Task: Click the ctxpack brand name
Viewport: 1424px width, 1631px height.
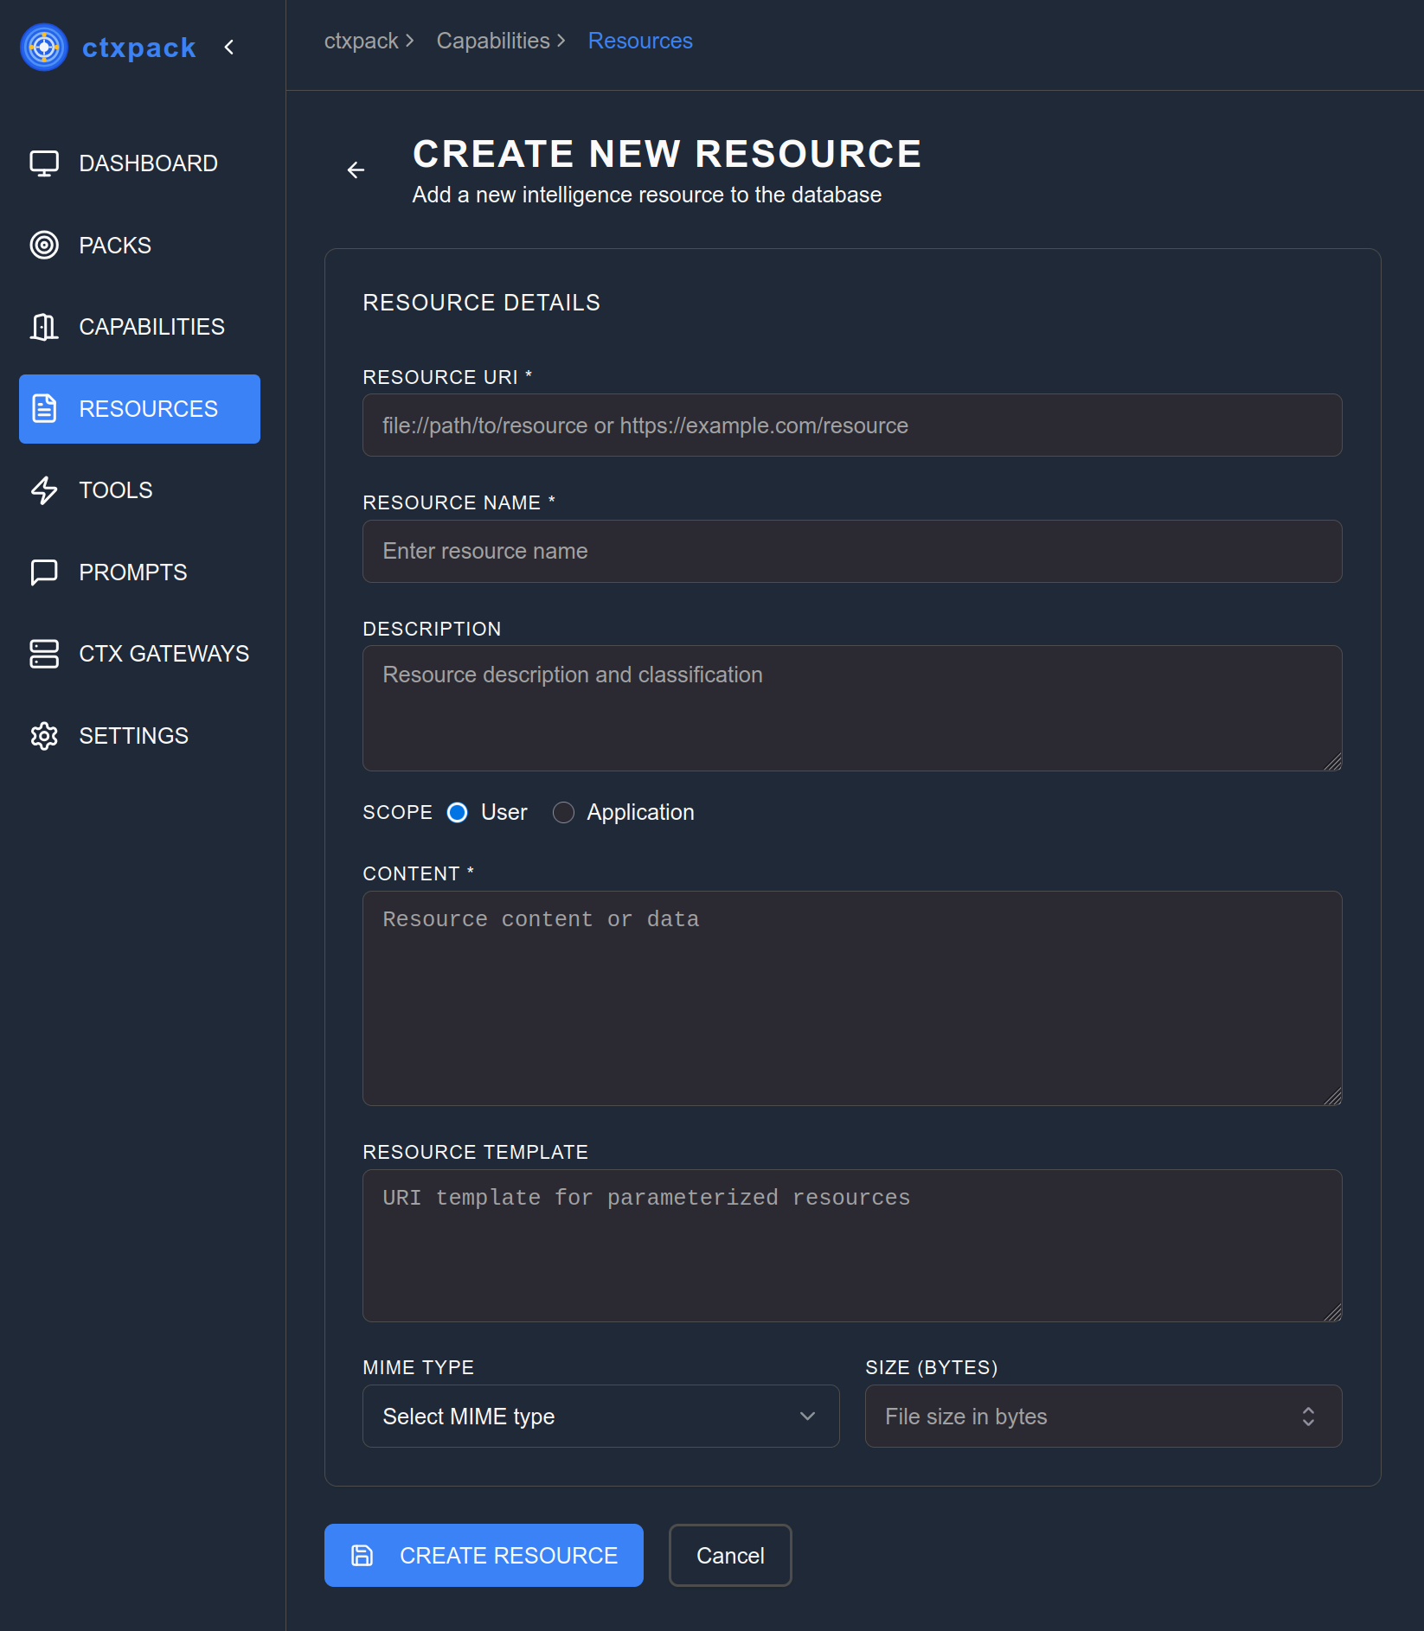Action: [x=138, y=48]
